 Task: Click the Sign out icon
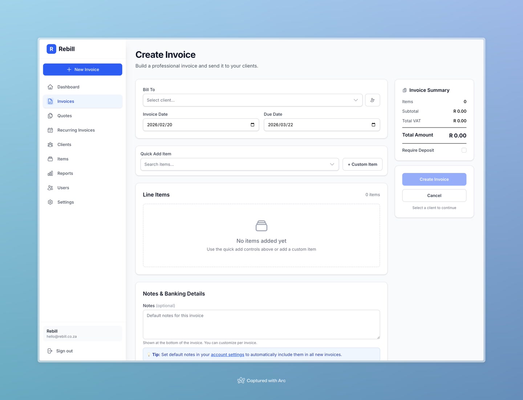(50, 351)
